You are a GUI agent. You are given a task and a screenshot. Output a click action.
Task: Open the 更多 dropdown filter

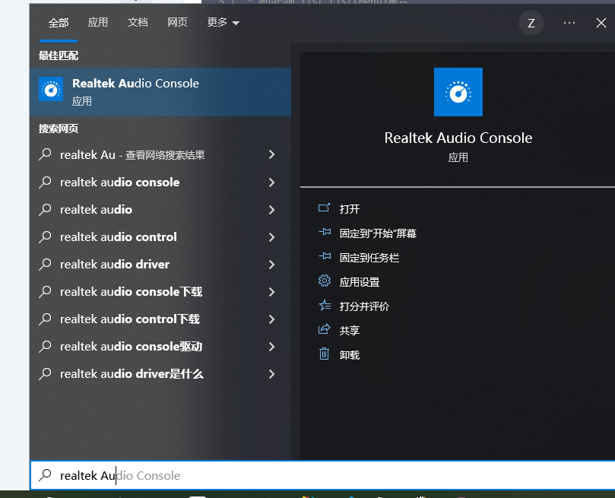click(223, 22)
